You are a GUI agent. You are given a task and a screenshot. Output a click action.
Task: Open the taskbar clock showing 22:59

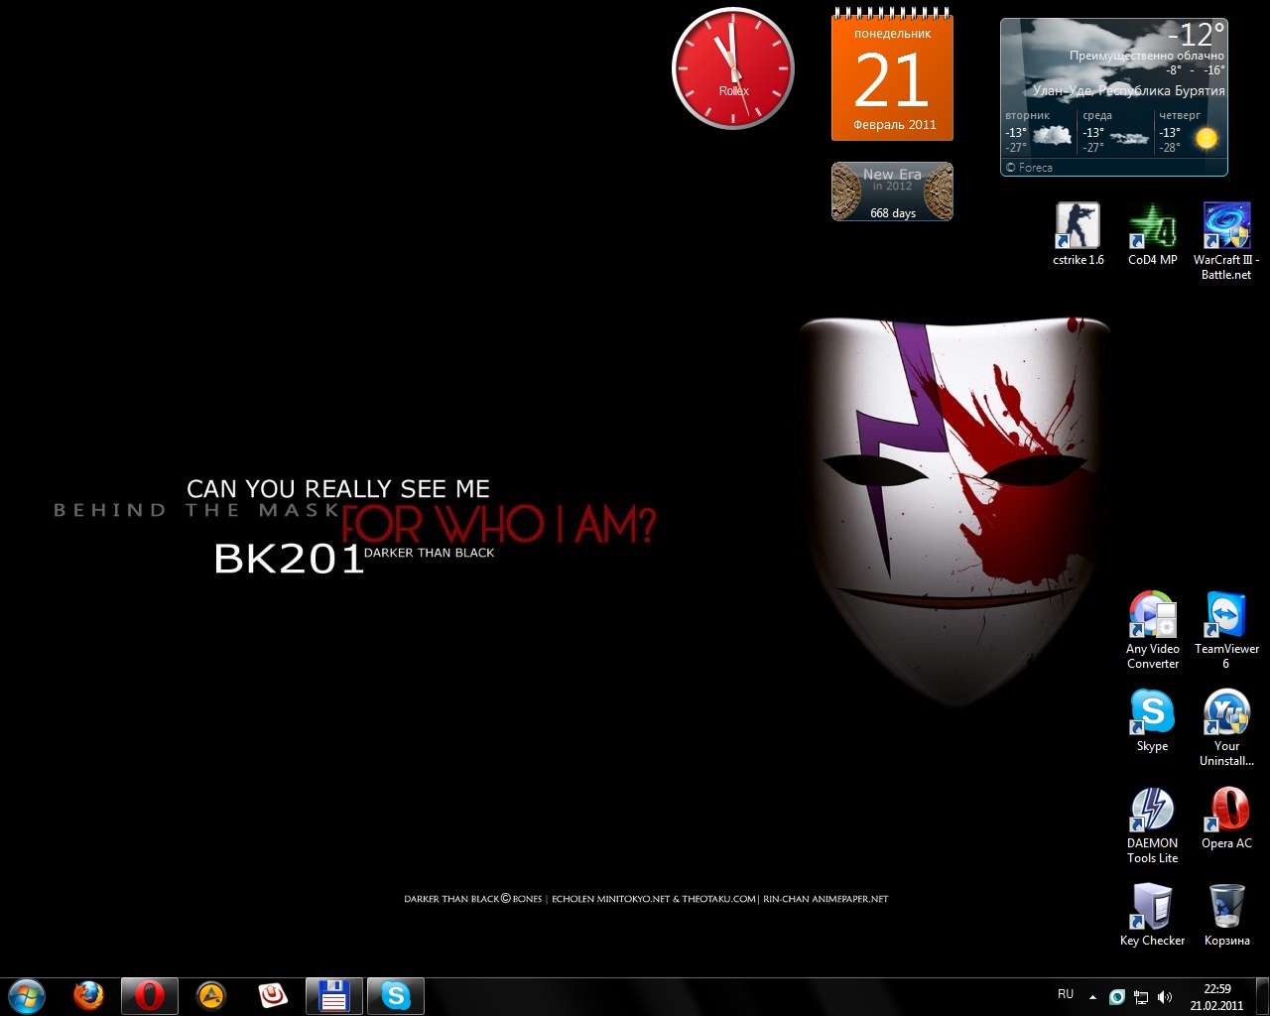pos(1216,996)
